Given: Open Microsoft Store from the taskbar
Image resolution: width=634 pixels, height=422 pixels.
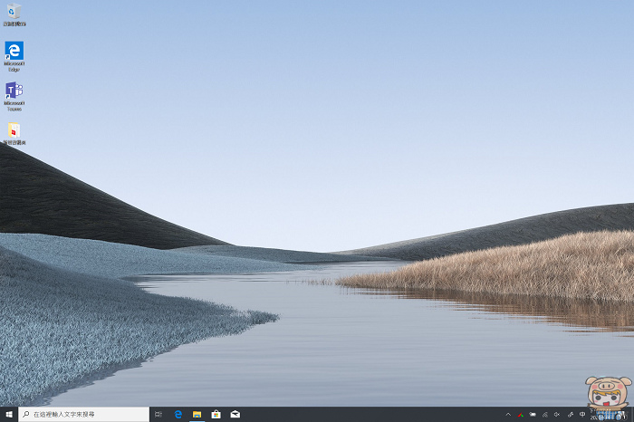Looking at the screenshot, I should [216, 414].
